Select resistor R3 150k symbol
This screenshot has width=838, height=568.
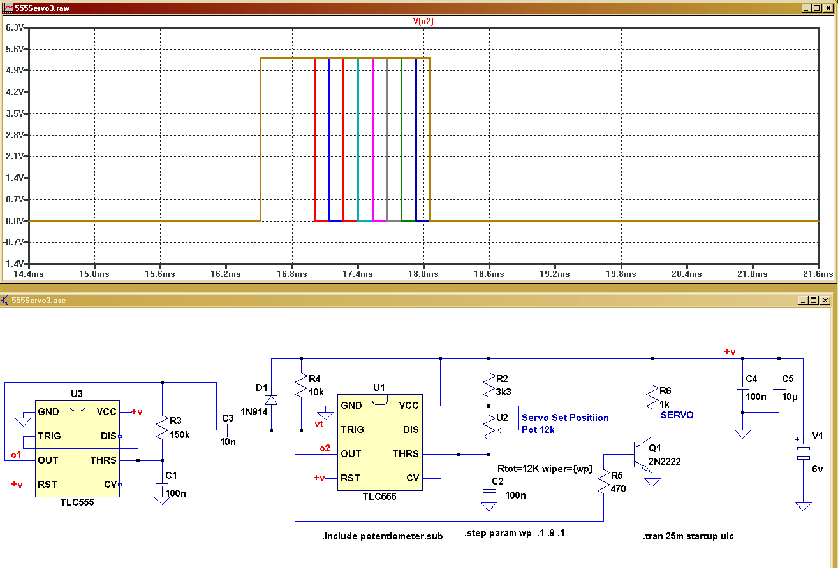point(162,428)
